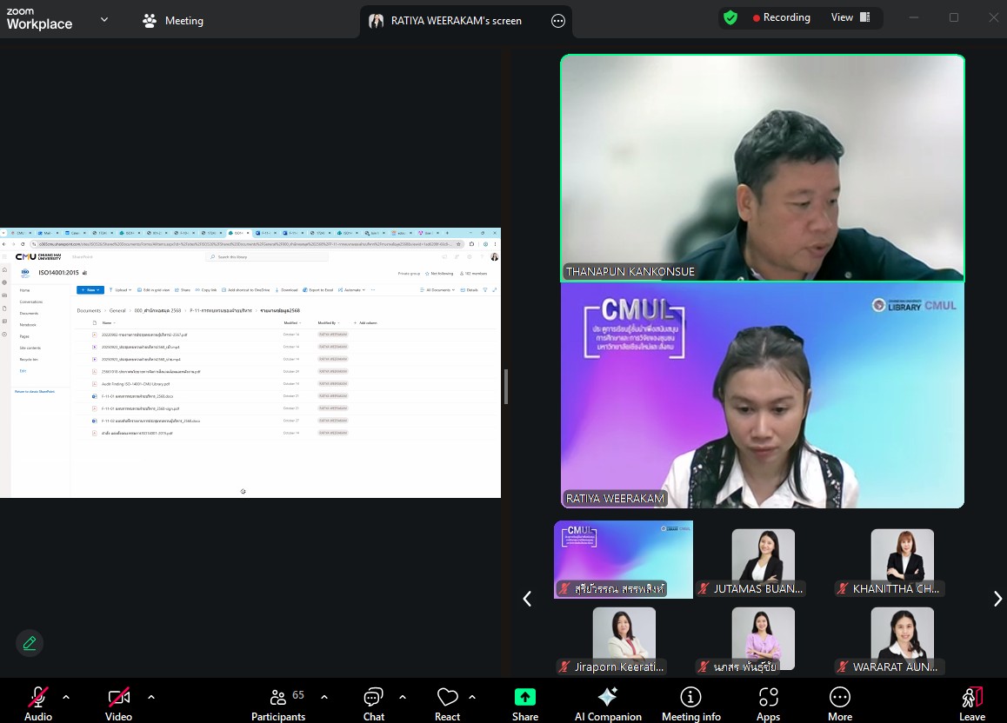The width and height of the screenshot is (1007, 723).
Task: Open the Participants panel
Action: coord(278,701)
